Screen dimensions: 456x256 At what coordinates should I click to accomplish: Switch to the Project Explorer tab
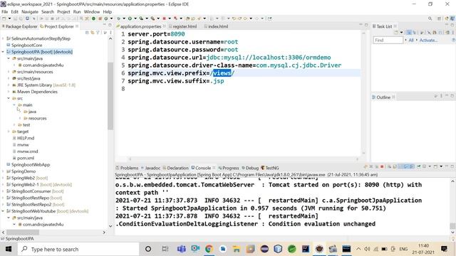59,26
